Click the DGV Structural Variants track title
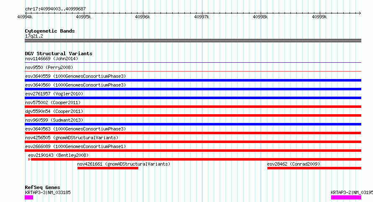373x202 pixels. tap(59, 54)
